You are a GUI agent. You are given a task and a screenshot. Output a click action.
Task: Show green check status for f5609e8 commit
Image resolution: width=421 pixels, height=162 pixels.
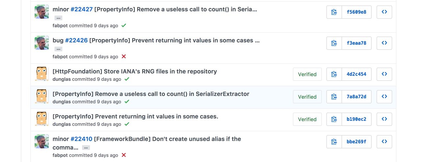(124, 25)
